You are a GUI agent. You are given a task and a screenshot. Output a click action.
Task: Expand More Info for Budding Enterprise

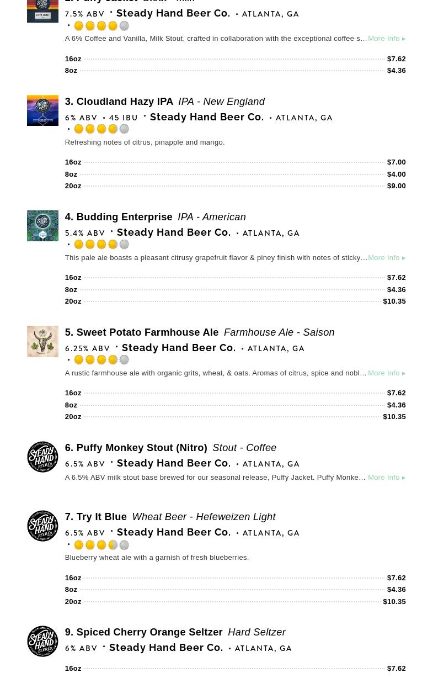(386, 258)
